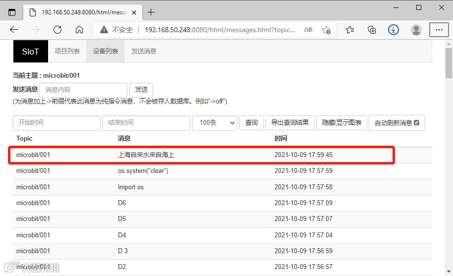
Task: Click the SIoT logo
Action: [x=30, y=52]
